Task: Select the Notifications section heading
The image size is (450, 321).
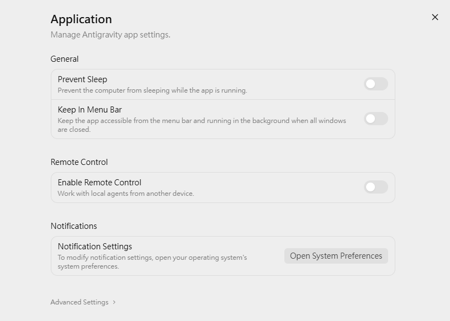Action: [74, 226]
